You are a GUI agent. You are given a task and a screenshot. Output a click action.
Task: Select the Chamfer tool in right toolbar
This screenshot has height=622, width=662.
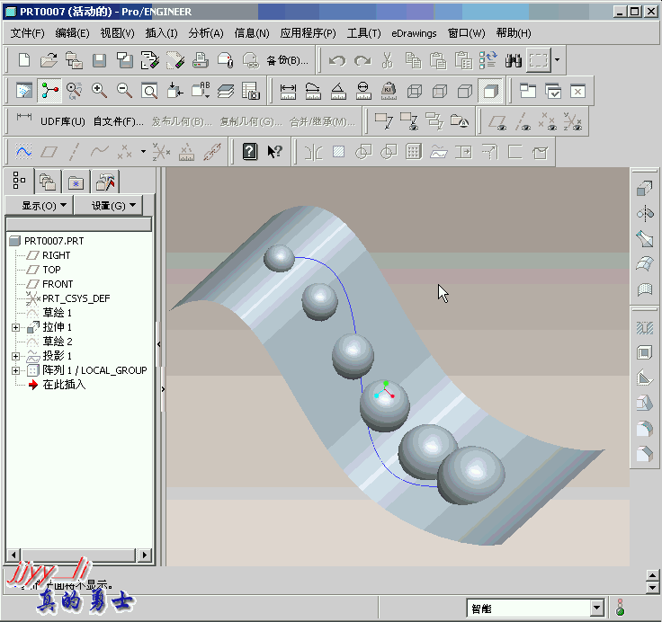(644, 454)
